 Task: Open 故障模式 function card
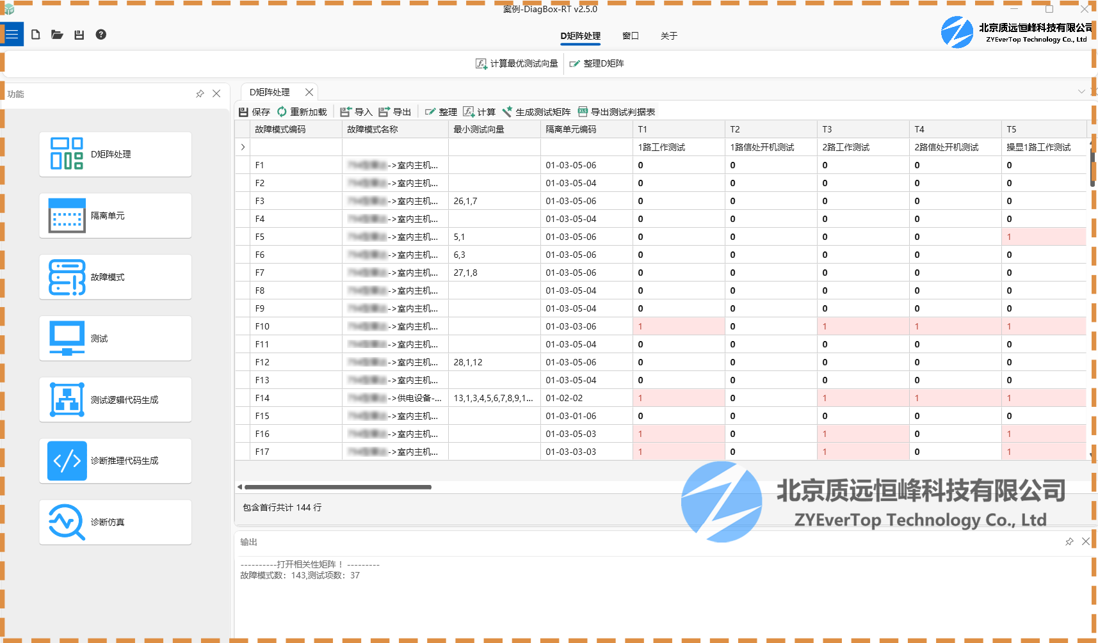click(x=115, y=277)
